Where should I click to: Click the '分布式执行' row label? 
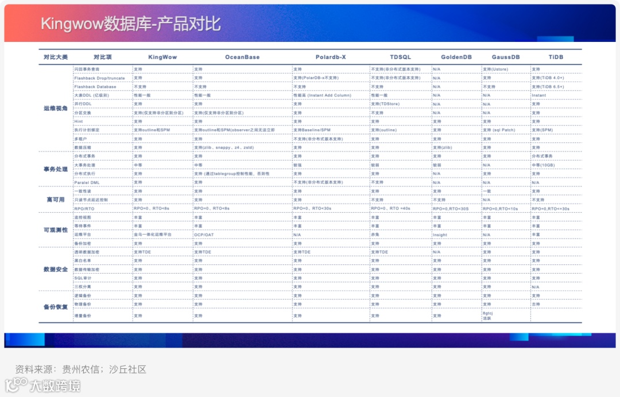(x=84, y=173)
